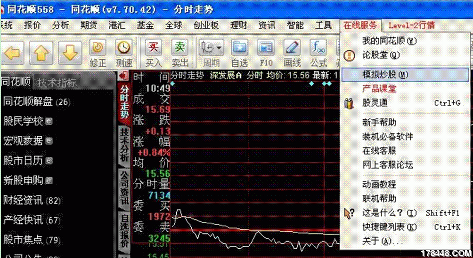The image size is (473, 258).
Task: Click the 测速 clock icon
Action: click(x=124, y=47)
